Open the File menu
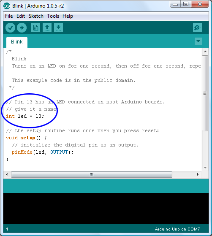212x236 pixels. [x=9, y=16]
